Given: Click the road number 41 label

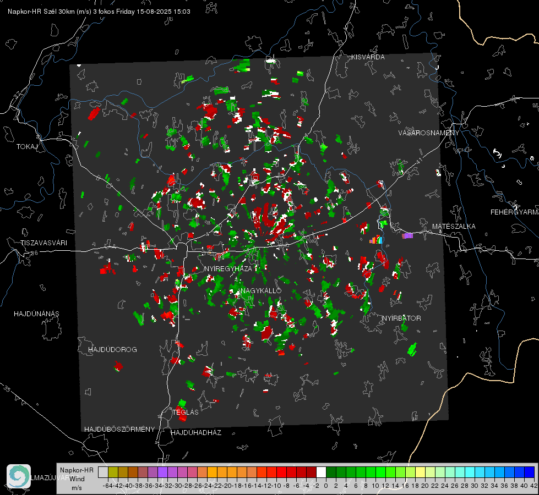Looking at the screenshot, I should tap(418, 161).
